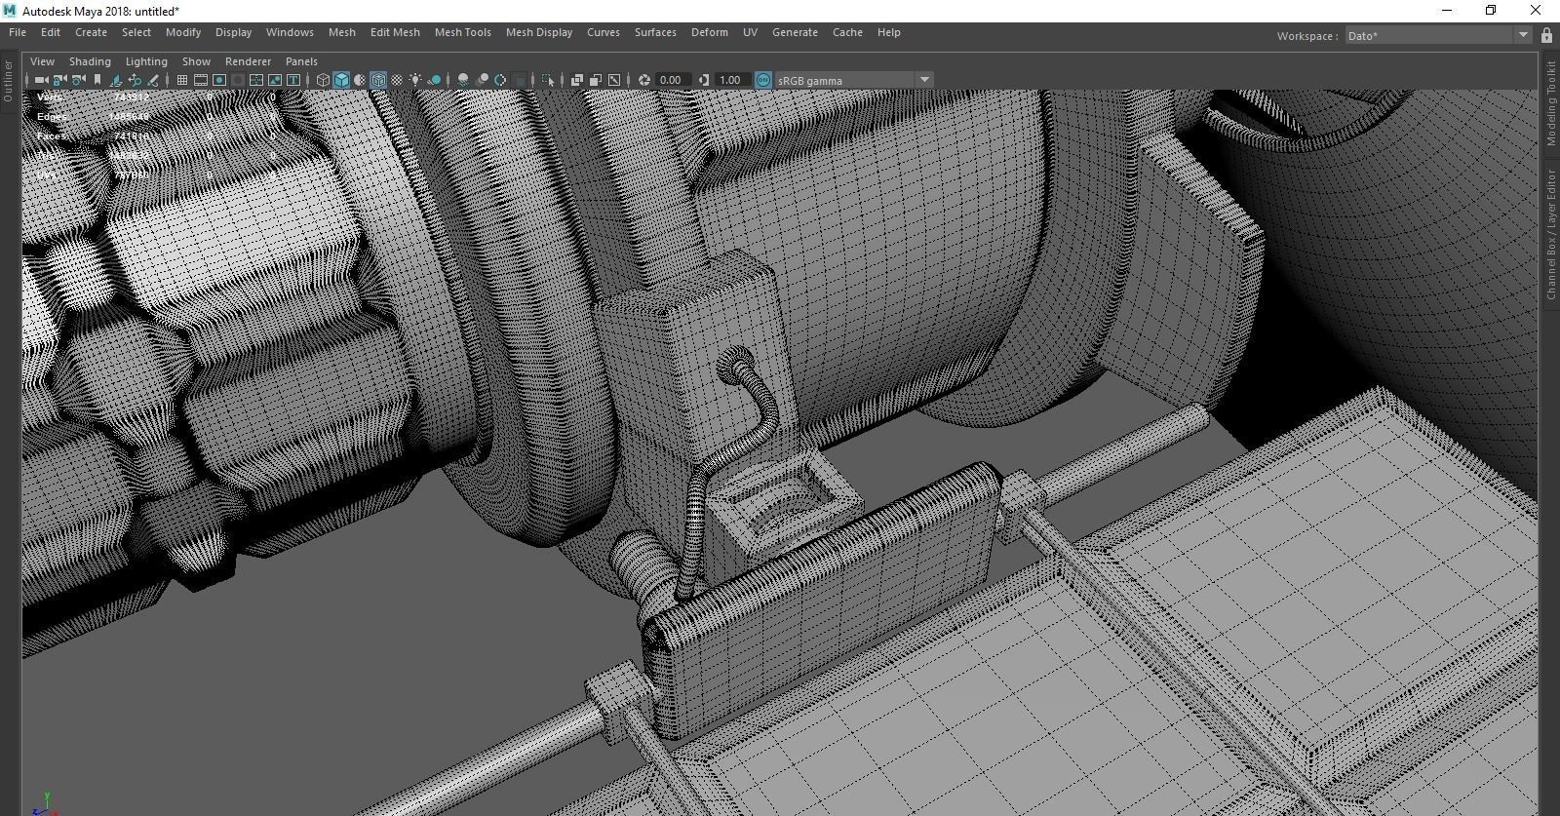Toggle the X-Ray Joints icon
1560x816 pixels.
point(614,80)
